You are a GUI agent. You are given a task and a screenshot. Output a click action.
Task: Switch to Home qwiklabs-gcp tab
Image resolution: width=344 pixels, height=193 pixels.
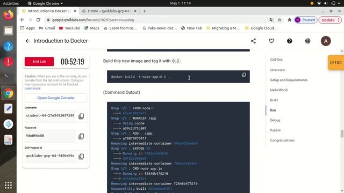point(109,11)
